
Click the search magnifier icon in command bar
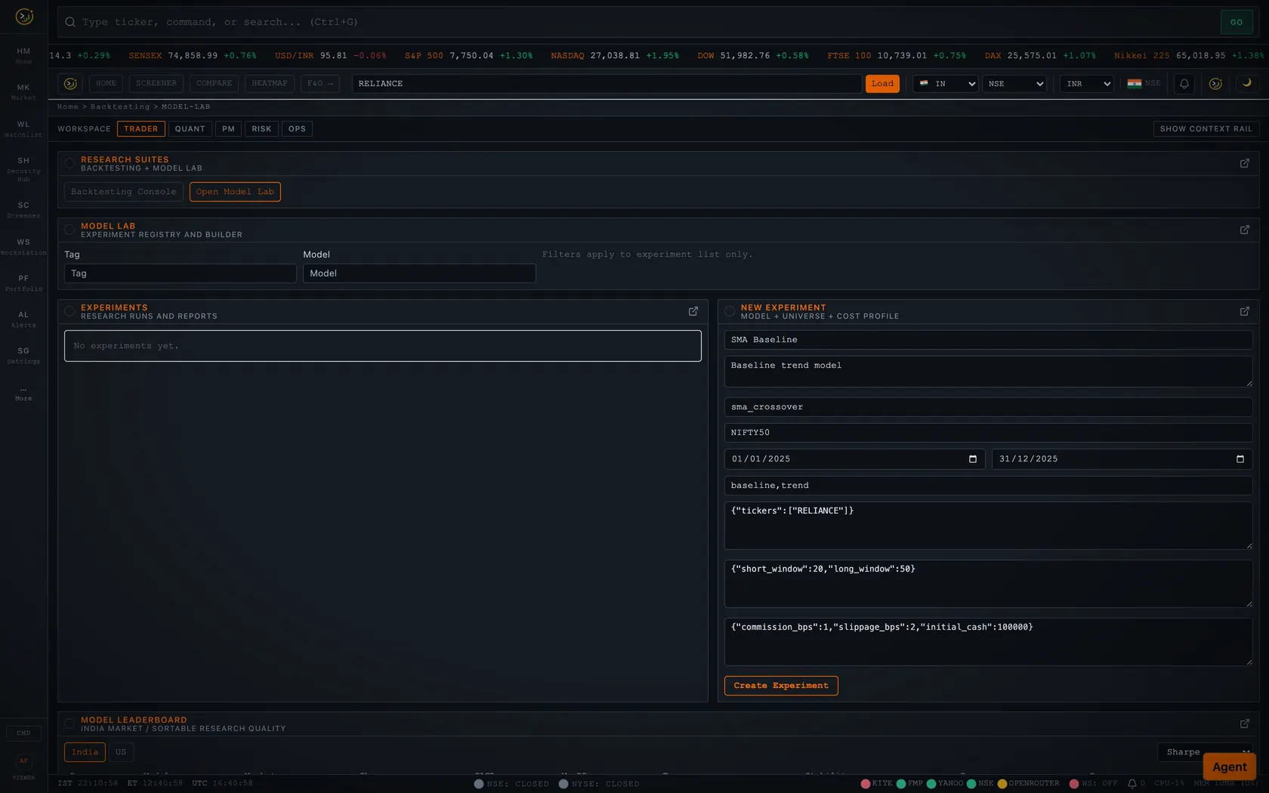coord(70,22)
